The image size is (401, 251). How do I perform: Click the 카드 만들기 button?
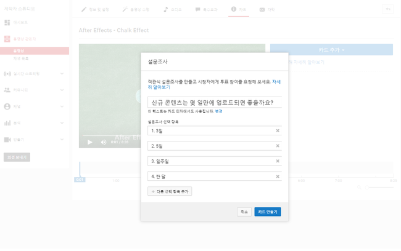tap(268, 212)
